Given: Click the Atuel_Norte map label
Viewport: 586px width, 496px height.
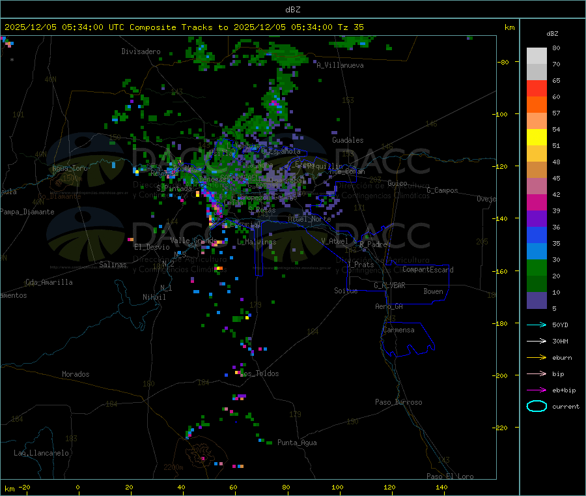Looking at the screenshot, I should tap(309, 219).
